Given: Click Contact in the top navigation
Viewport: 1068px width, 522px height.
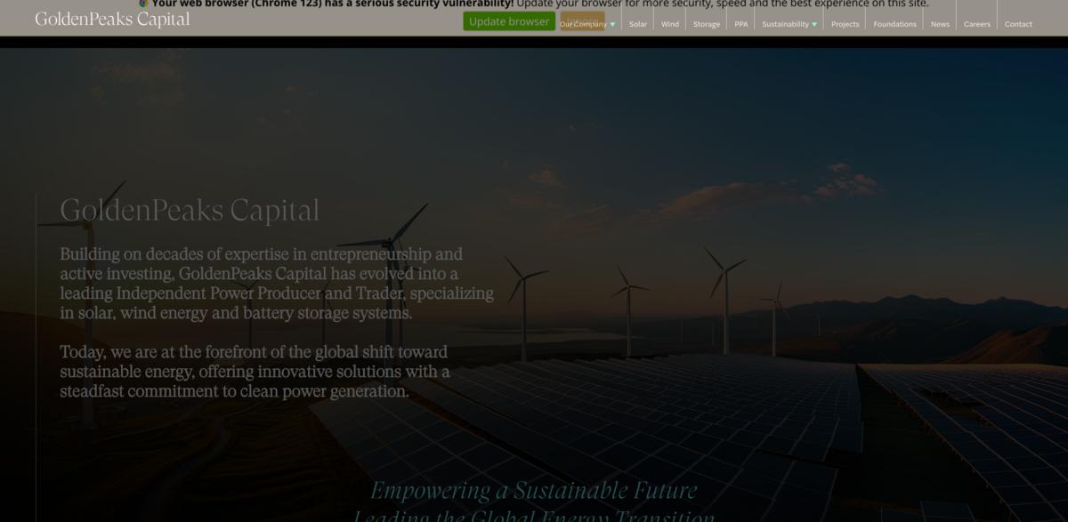Looking at the screenshot, I should tap(1018, 24).
